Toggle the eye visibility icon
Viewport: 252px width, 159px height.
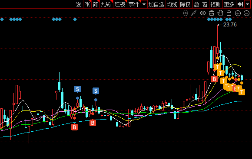(x=203, y=13)
